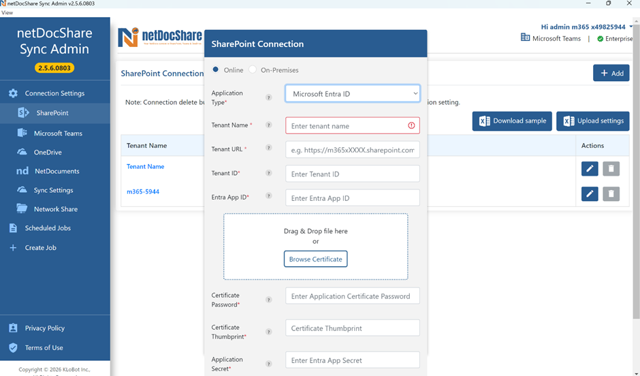The width and height of the screenshot is (640, 376).
Task: Click help icon beside Application Type
Action: 268,97
